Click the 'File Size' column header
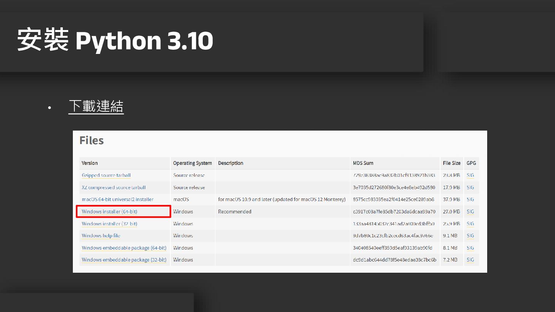The width and height of the screenshot is (555, 312). coord(452,163)
